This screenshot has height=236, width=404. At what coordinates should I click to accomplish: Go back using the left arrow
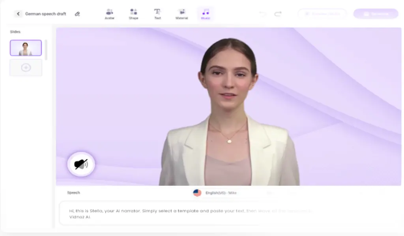[18, 14]
